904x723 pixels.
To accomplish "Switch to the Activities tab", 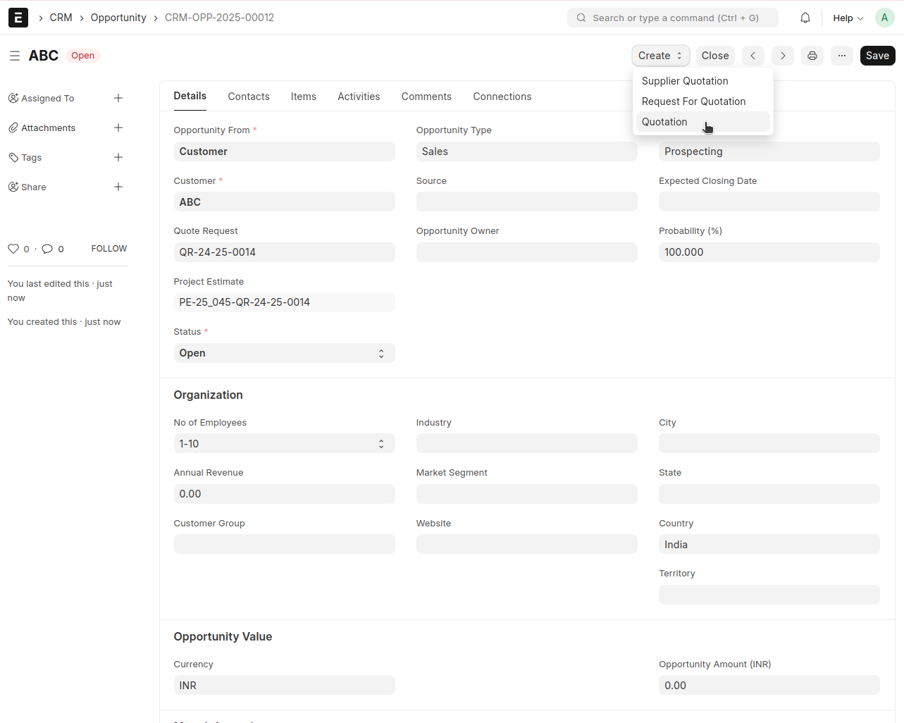I will coord(359,97).
